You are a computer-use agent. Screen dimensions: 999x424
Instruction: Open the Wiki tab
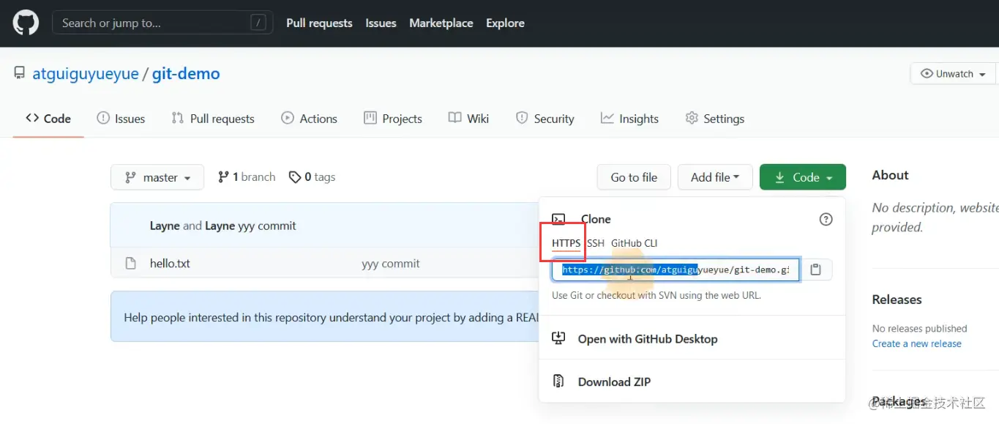pyautogui.click(x=468, y=119)
